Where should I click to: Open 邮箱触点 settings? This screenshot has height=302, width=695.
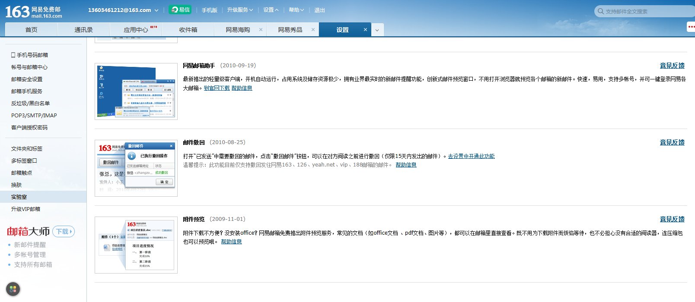(22, 173)
